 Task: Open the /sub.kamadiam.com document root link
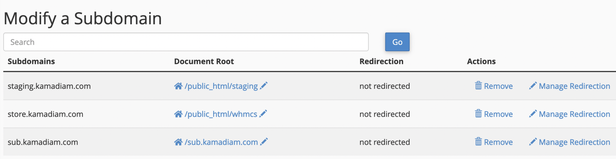(221, 142)
